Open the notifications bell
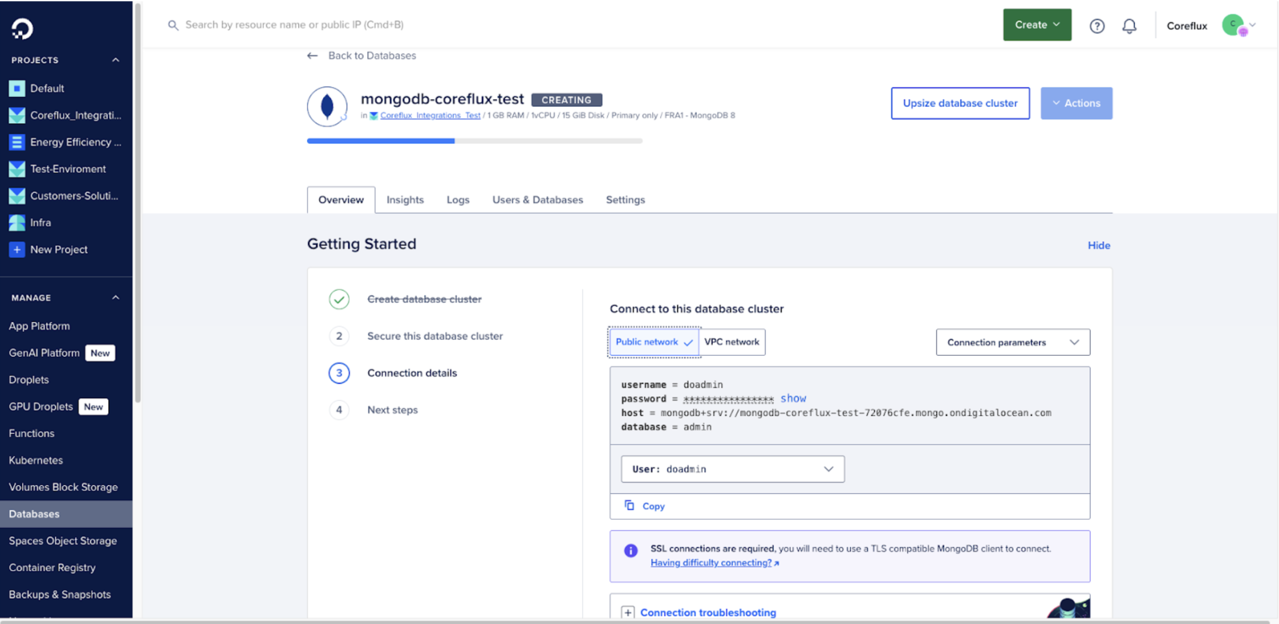This screenshot has width=1279, height=624. [x=1129, y=26]
